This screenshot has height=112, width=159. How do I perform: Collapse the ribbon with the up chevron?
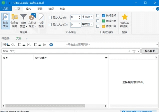click(153, 9)
